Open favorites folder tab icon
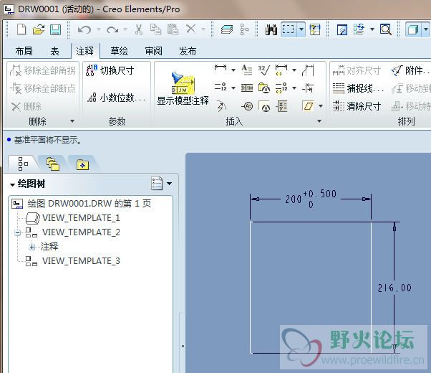Viewport: 431px width, 373px height. pos(82,164)
